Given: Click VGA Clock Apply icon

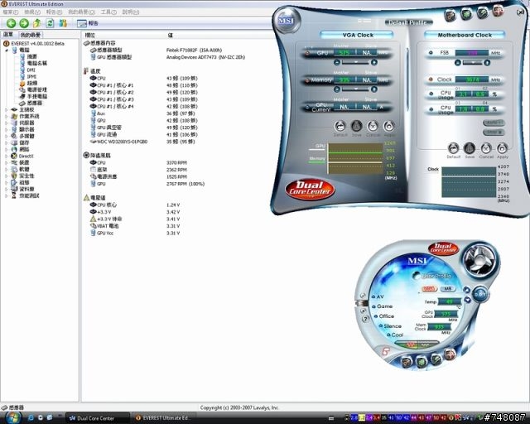Looking at the screenshot, I should coord(389,127).
